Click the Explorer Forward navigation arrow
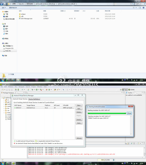This screenshot has height=165, width=146. pyautogui.click(x=5, y=4)
